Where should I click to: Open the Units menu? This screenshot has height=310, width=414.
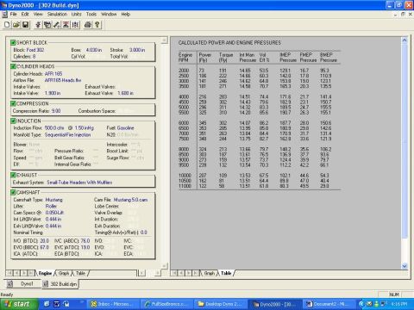[x=77, y=14]
